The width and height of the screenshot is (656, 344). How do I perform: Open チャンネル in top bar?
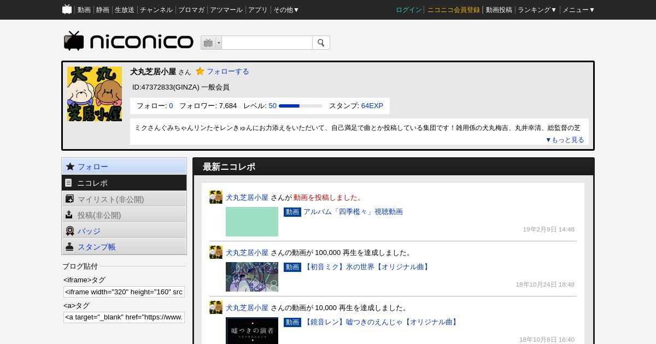(156, 10)
